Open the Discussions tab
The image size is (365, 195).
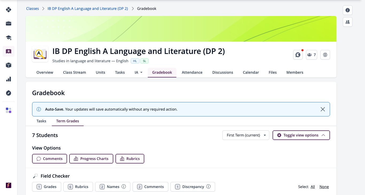(x=223, y=72)
